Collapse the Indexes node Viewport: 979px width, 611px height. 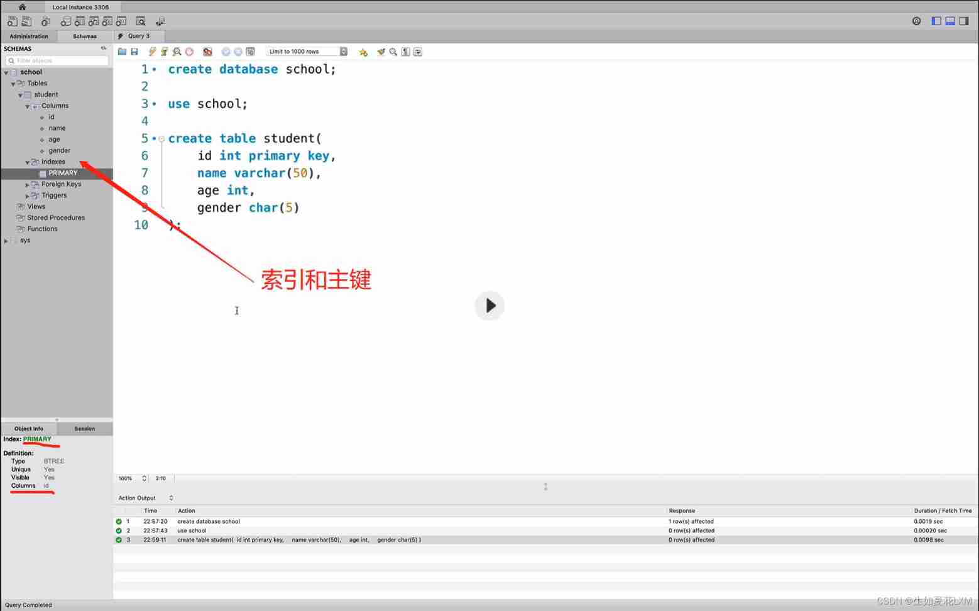click(27, 162)
